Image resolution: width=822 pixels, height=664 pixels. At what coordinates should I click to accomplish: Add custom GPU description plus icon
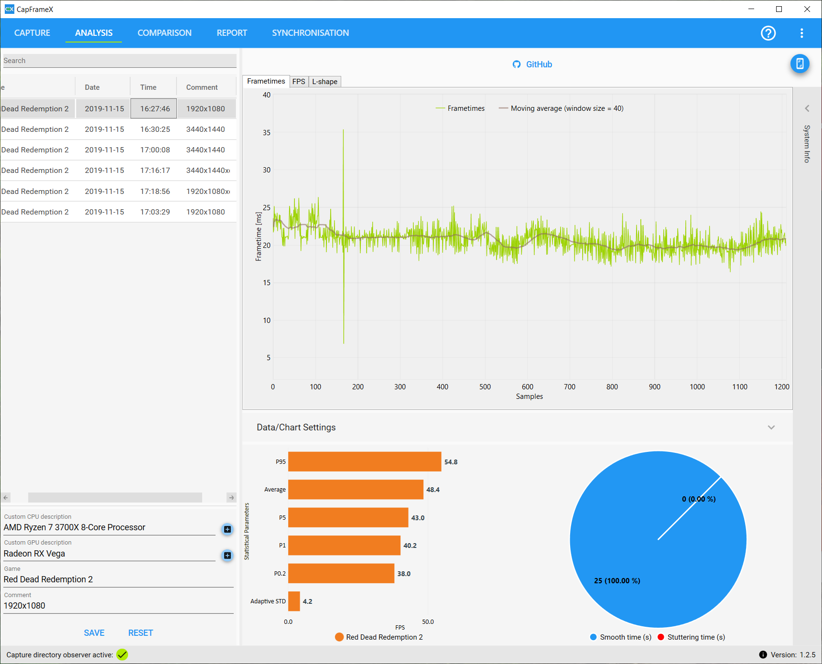pyautogui.click(x=227, y=555)
